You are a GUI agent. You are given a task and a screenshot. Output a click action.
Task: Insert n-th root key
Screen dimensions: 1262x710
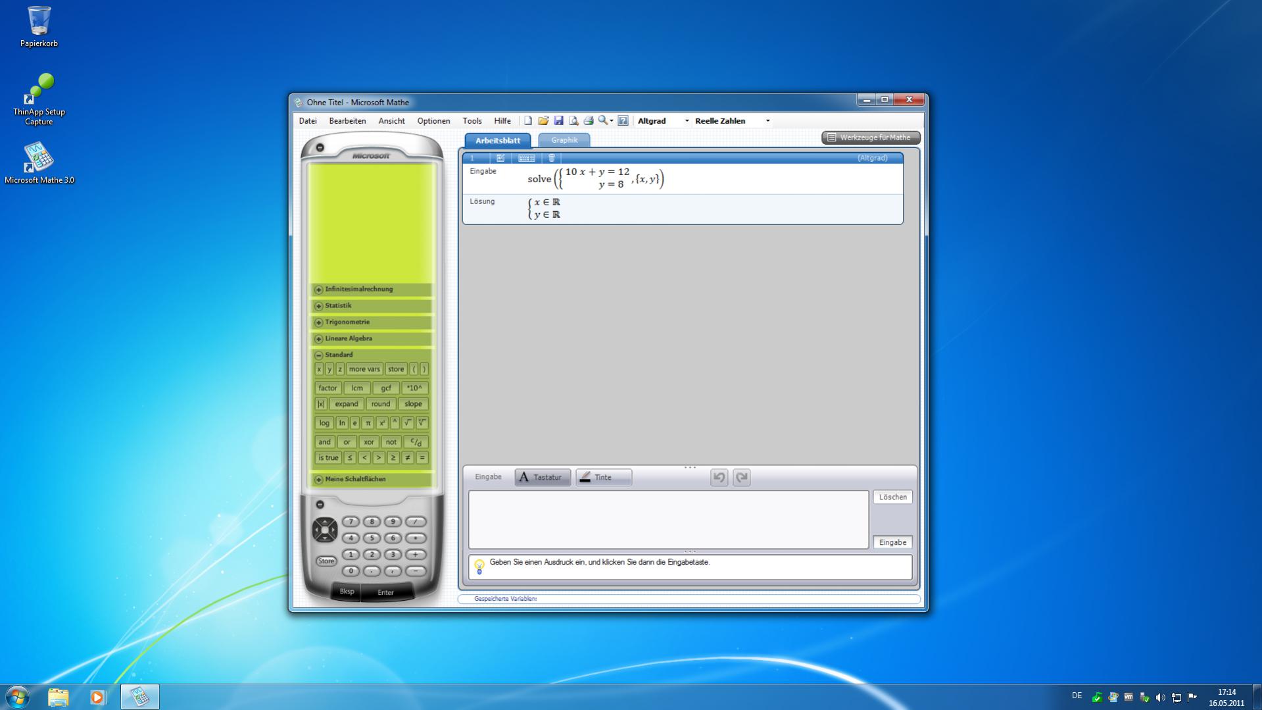point(422,423)
